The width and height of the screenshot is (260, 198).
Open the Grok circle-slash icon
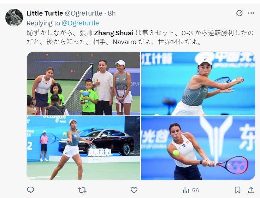point(240,13)
